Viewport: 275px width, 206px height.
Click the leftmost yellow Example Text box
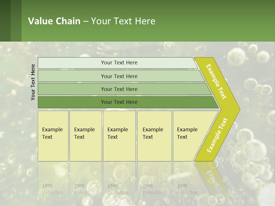point(53,136)
